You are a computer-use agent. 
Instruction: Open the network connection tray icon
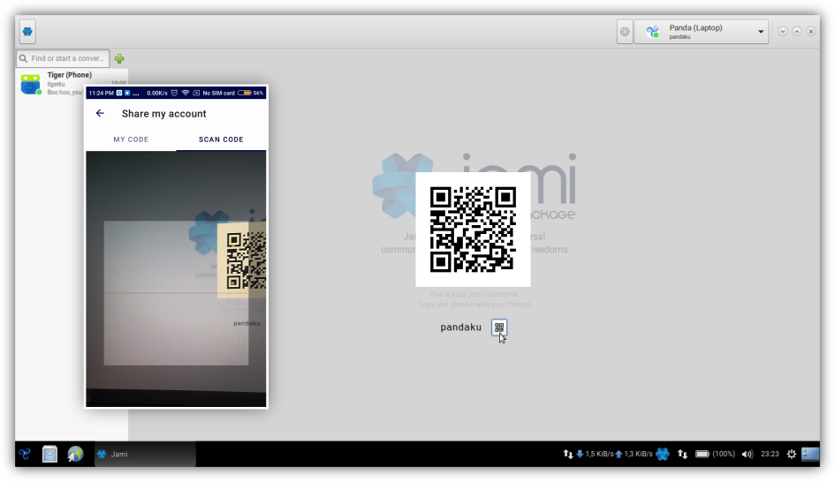tap(682, 454)
